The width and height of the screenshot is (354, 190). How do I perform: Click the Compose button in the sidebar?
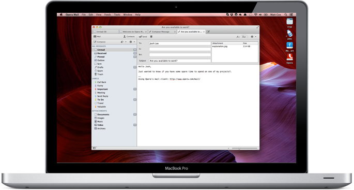click(x=100, y=42)
